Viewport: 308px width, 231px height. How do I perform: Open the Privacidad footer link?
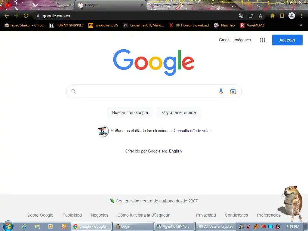[206, 215]
